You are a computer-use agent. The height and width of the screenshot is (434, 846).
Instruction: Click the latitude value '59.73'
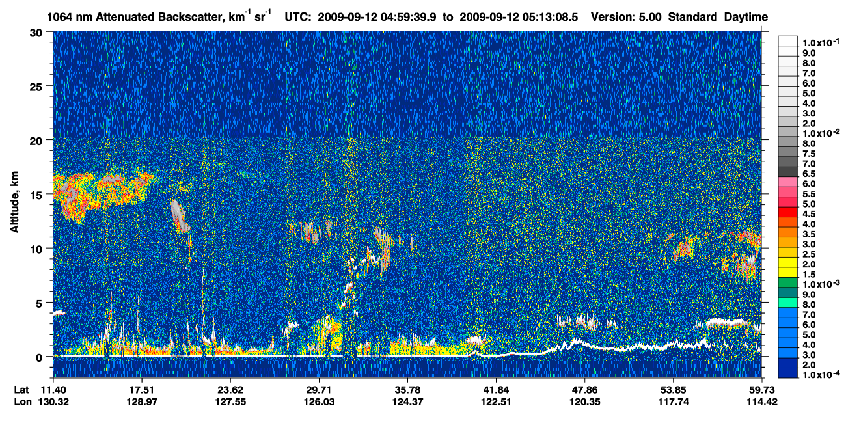coord(762,389)
